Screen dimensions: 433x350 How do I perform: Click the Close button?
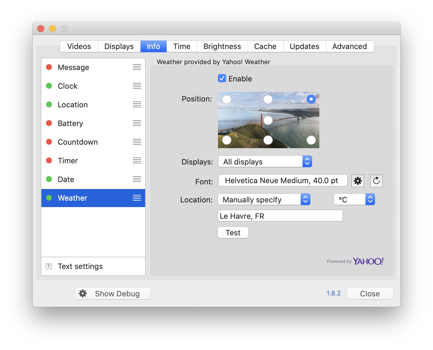(x=370, y=293)
